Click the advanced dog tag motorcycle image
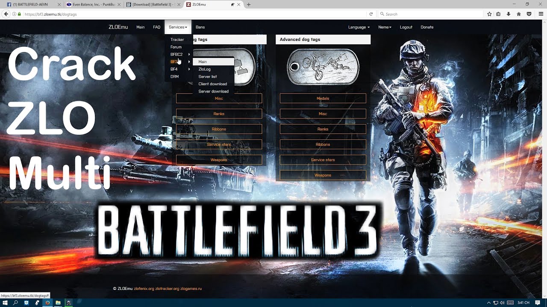547x307 pixels. [x=323, y=67]
